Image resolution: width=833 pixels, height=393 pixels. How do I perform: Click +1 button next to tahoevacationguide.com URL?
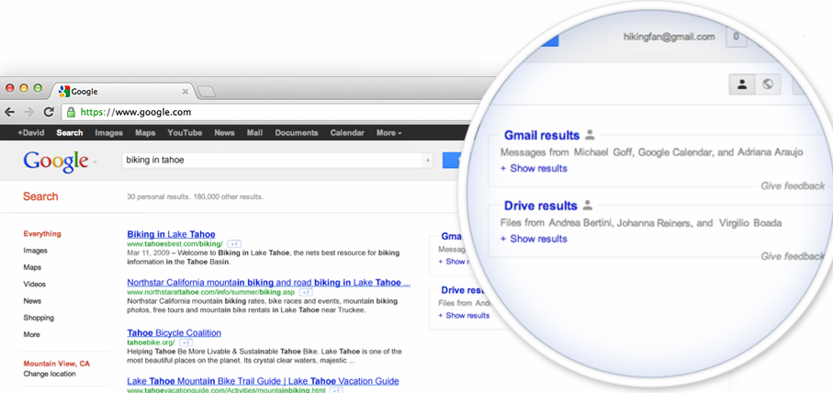point(336,390)
